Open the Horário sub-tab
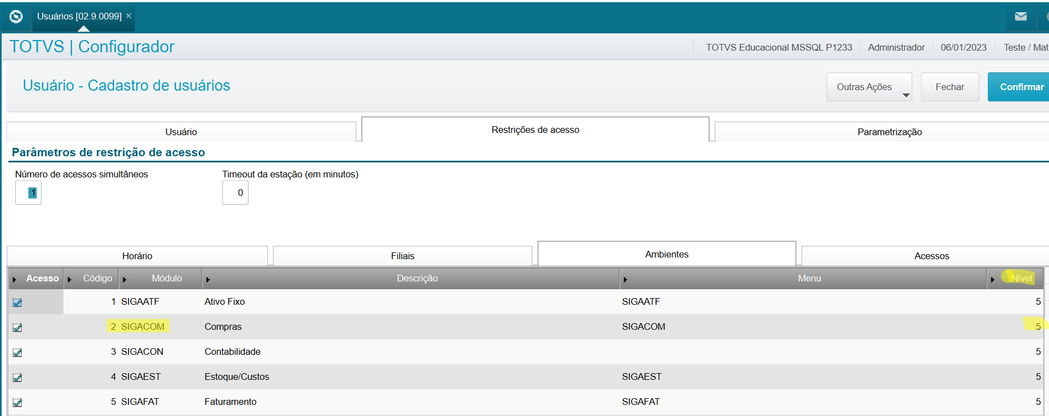Viewport: 1049px width, 416px height. (137, 256)
